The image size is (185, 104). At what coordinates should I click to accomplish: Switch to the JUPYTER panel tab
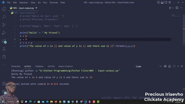click(51, 66)
